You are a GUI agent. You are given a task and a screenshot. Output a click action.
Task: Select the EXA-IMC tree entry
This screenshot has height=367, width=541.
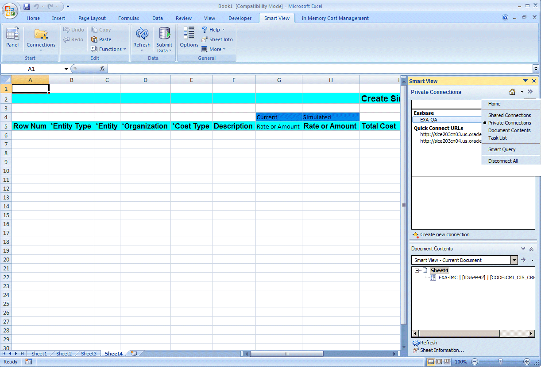tap(486, 277)
